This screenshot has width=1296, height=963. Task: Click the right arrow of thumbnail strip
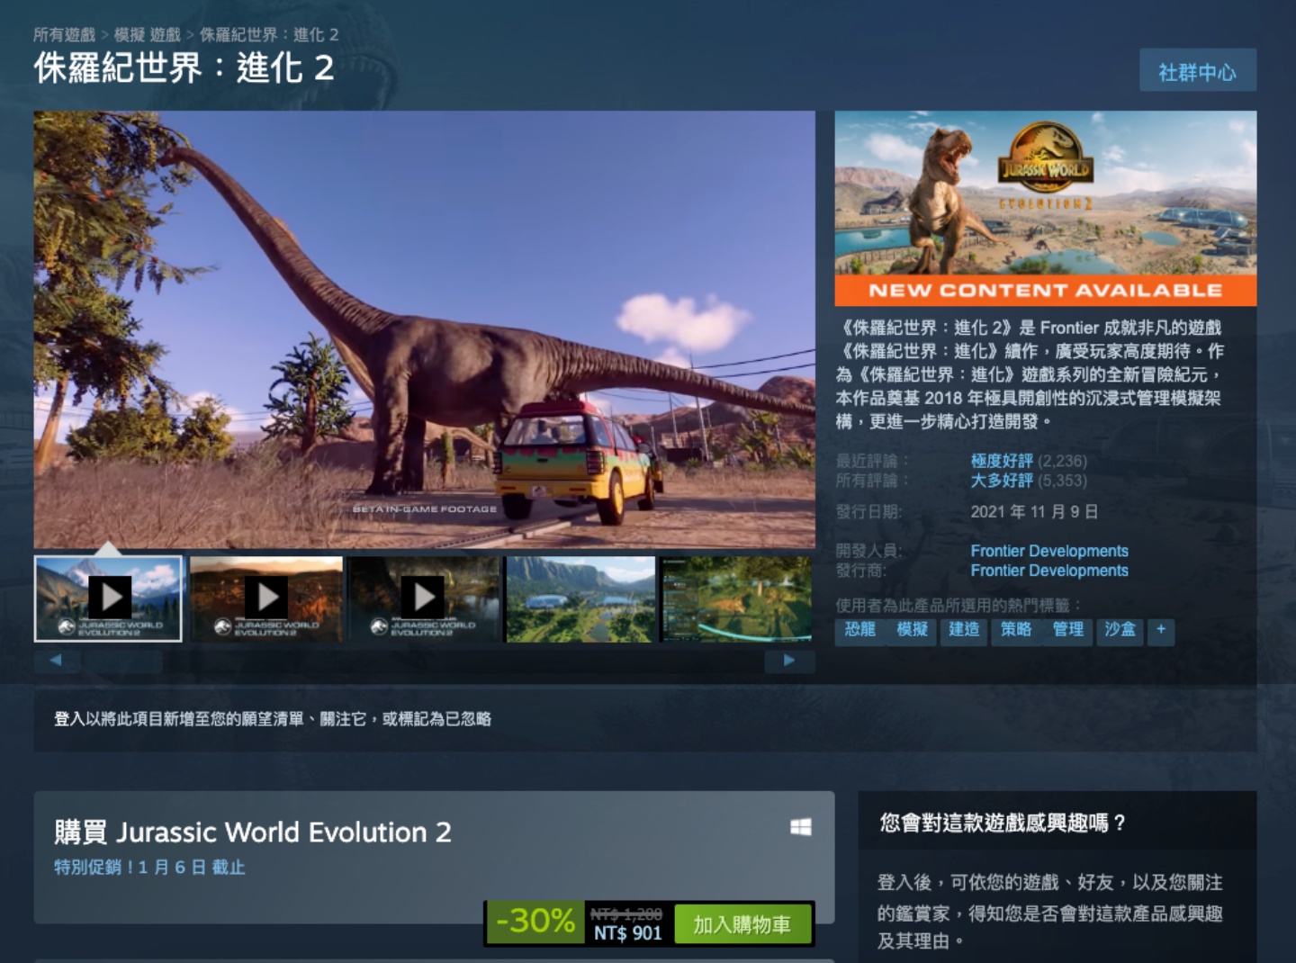pyautogui.click(x=789, y=661)
